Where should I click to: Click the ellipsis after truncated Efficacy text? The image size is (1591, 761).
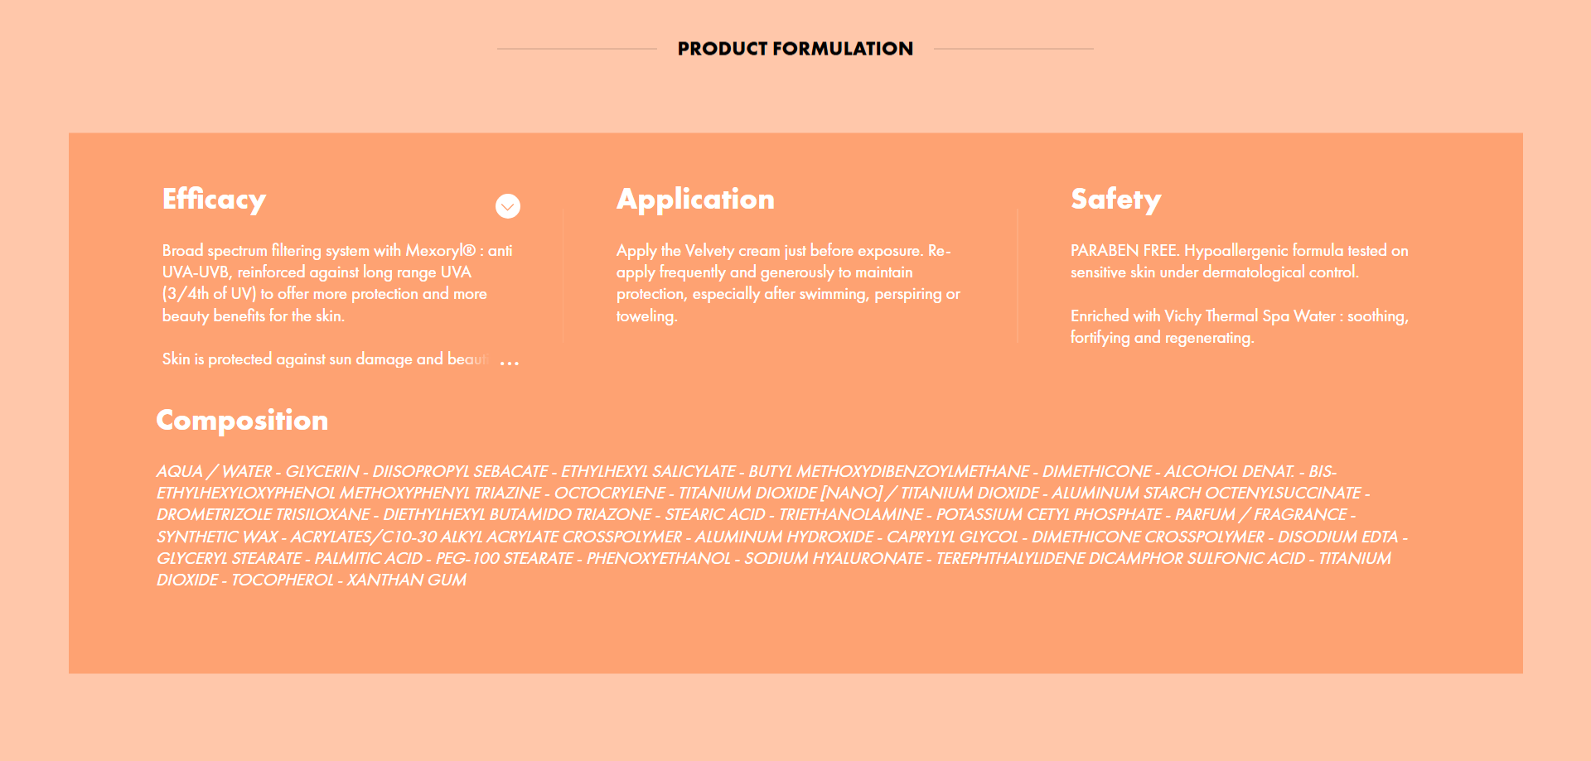point(510,363)
